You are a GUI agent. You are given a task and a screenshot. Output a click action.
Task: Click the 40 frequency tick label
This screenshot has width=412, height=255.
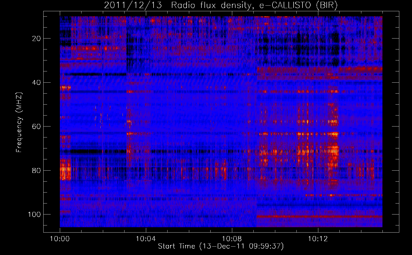[37, 83]
